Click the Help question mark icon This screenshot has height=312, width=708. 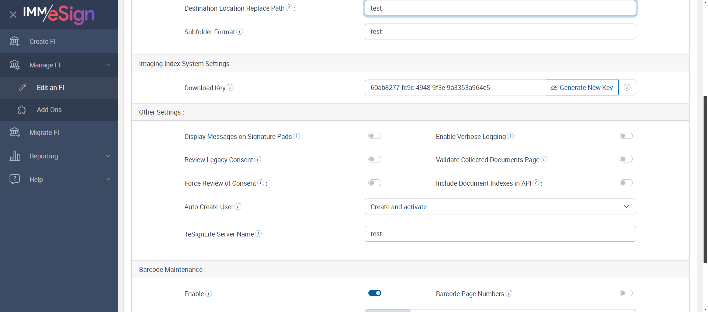[x=15, y=179]
